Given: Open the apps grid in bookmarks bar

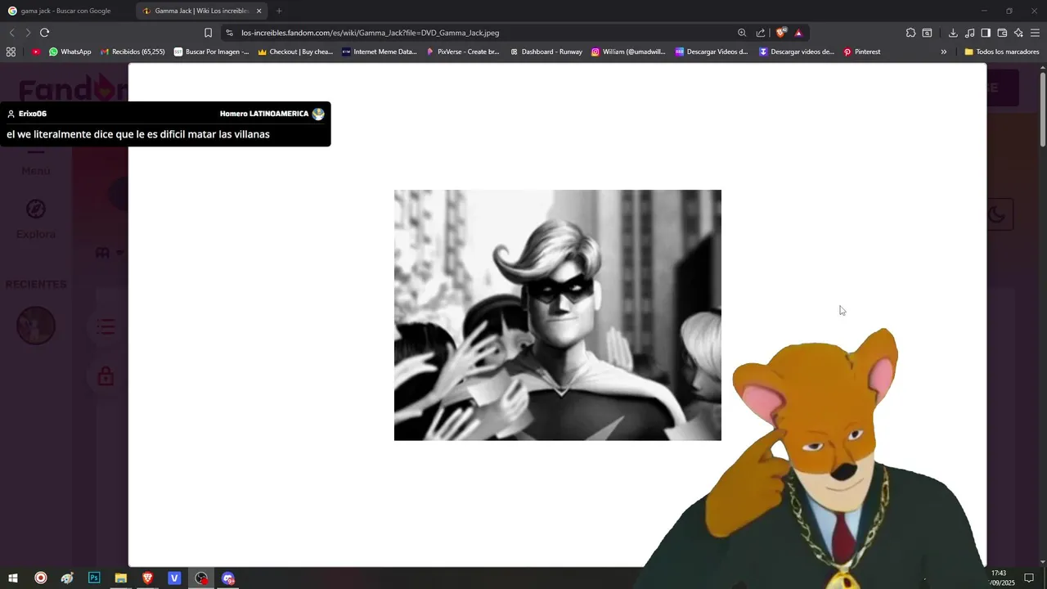Looking at the screenshot, I should pyautogui.click(x=11, y=52).
